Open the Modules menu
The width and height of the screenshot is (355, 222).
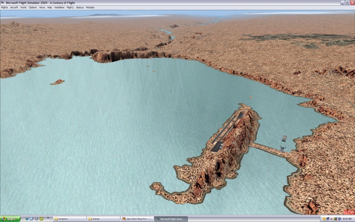click(x=90, y=8)
